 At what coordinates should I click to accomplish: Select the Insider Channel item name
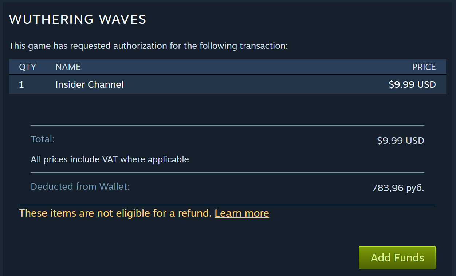point(89,84)
